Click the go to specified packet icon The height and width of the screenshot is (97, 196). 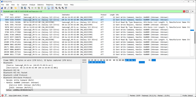[x=39, y=8]
